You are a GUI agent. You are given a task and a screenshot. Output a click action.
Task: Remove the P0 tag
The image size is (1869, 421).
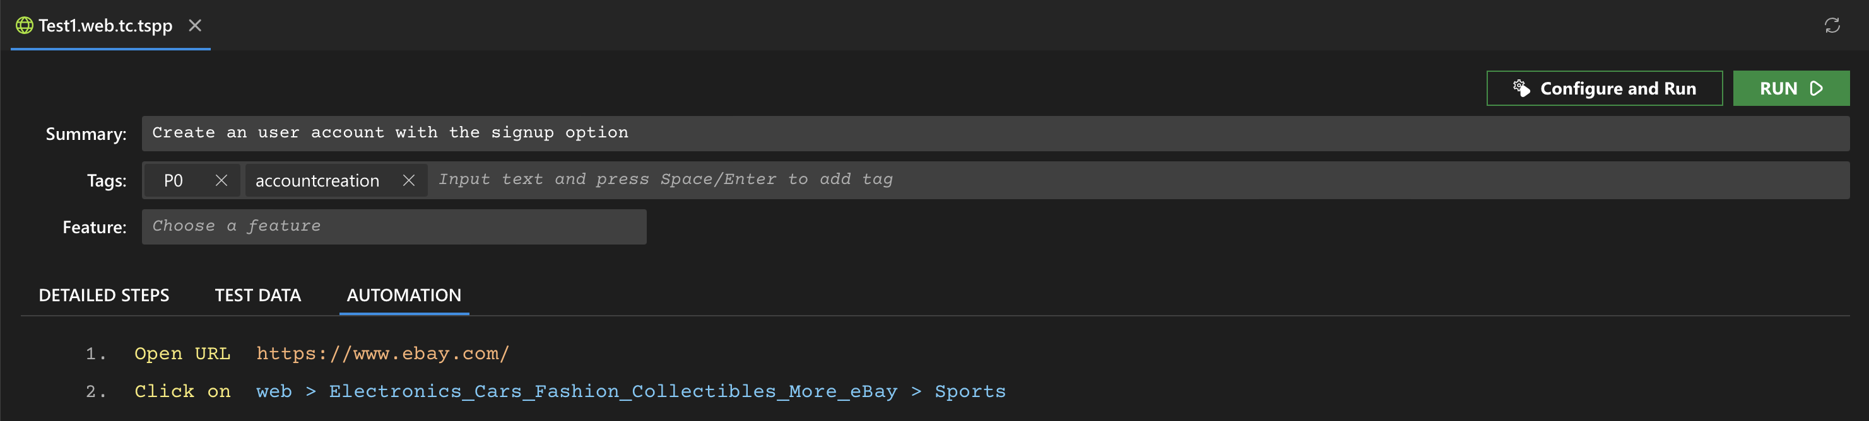click(x=221, y=180)
